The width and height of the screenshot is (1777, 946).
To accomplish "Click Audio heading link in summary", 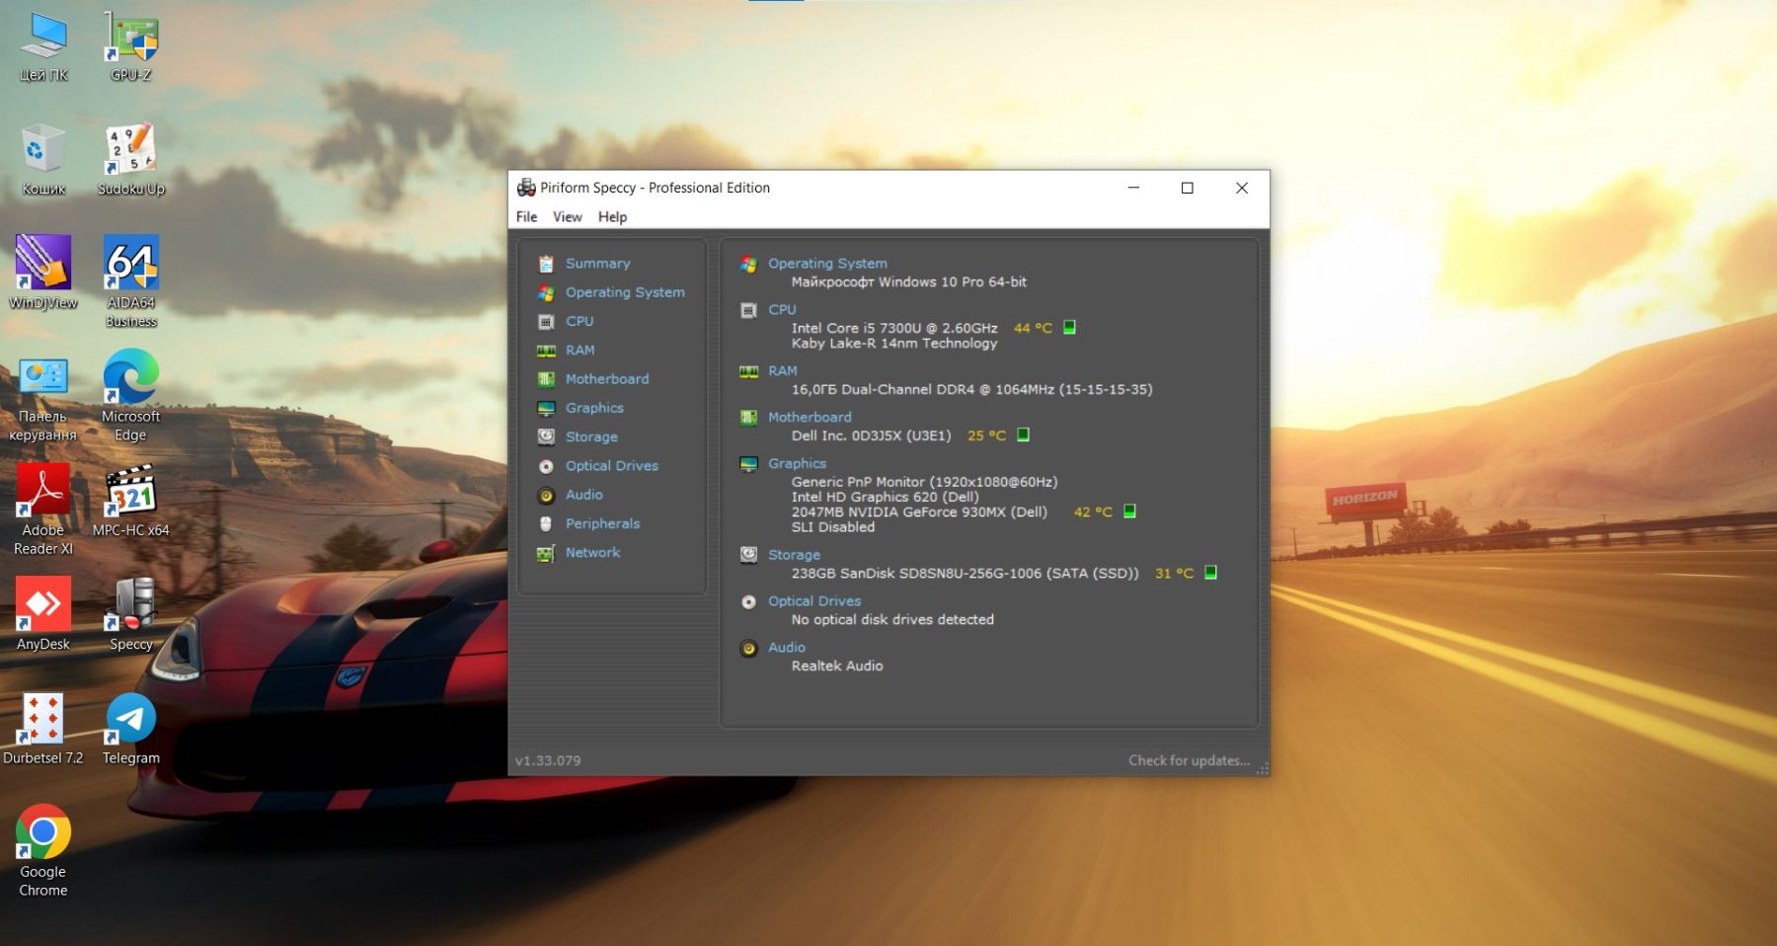I will (787, 647).
